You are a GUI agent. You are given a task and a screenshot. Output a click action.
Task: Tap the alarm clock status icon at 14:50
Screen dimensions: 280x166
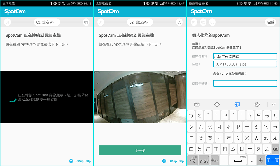click(x=246, y=3)
